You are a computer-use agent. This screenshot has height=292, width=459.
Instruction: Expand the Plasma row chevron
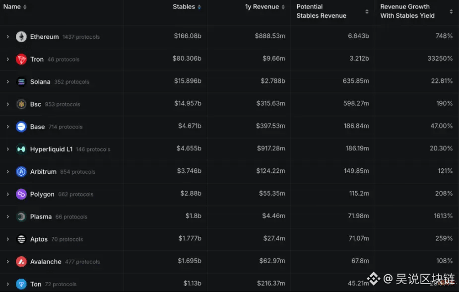(x=7, y=217)
